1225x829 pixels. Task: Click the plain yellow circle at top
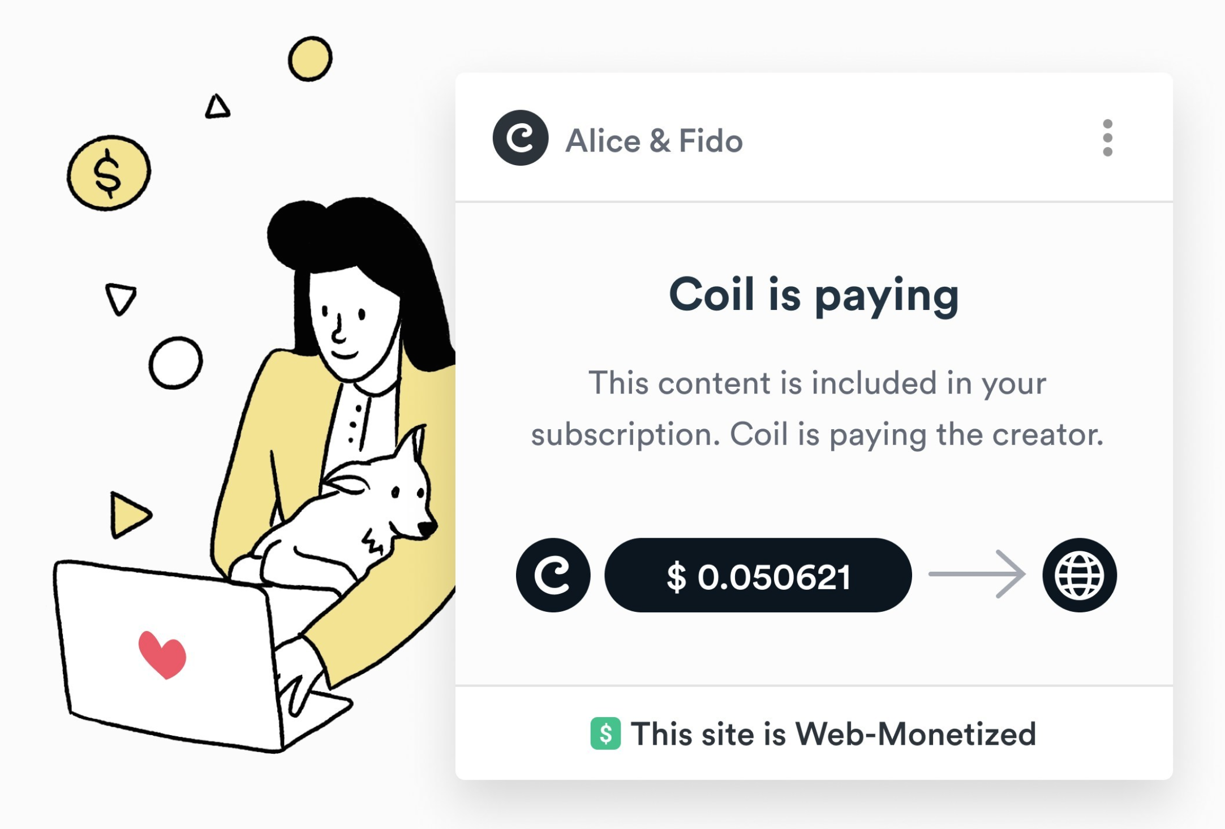click(310, 59)
